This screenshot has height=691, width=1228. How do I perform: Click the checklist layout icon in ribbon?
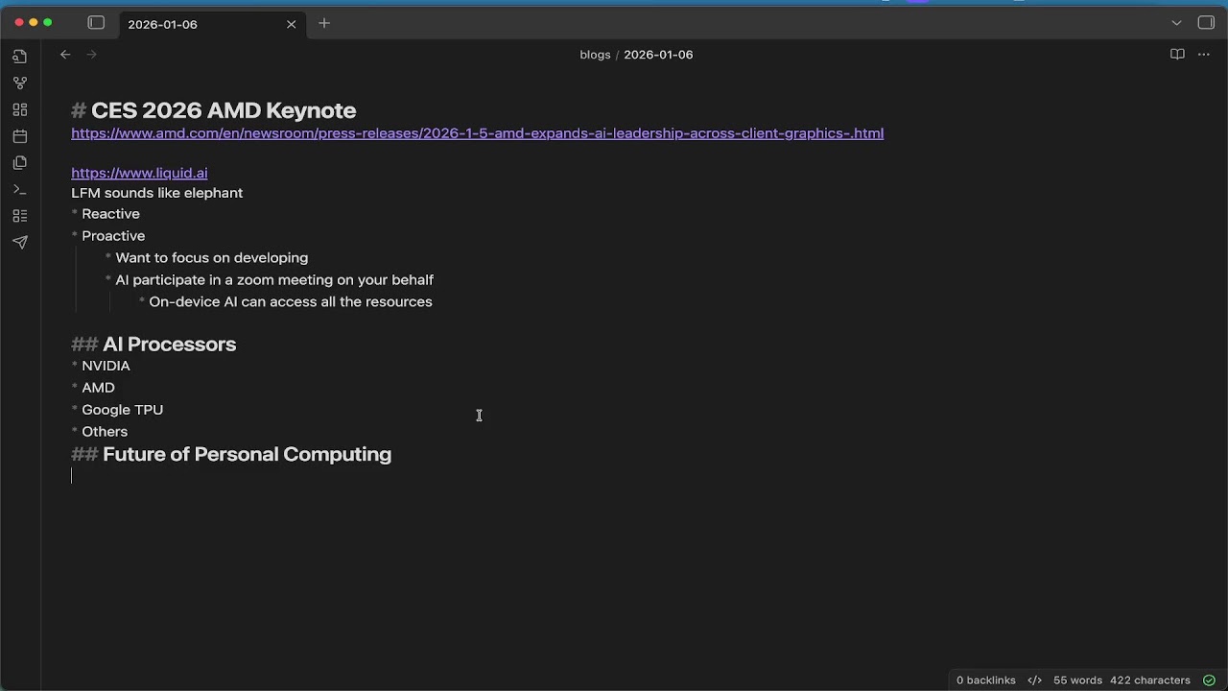coord(20,216)
